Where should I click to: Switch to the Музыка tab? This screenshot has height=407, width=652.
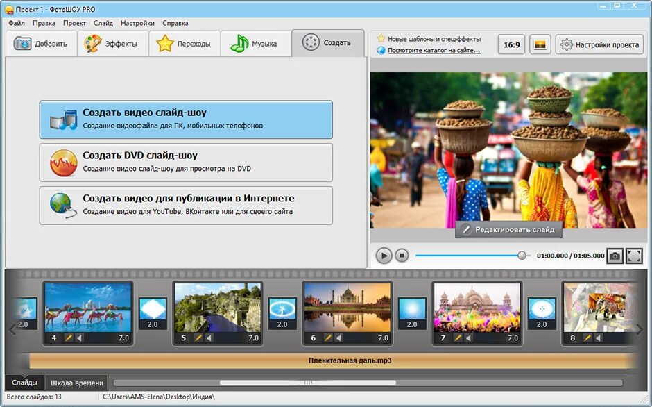[256, 43]
